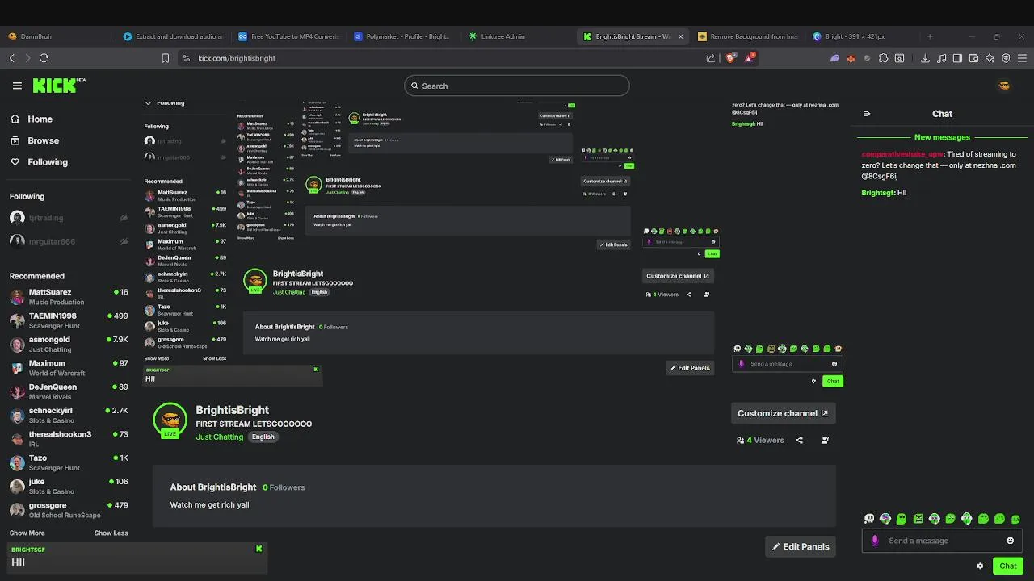This screenshot has width=1034, height=581.
Task: Click the English tag on main page
Action: click(263, 437)
